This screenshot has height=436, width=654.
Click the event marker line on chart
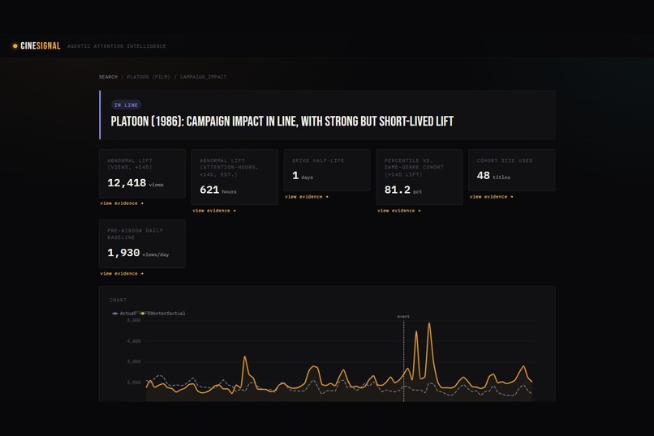pos(404,360)
